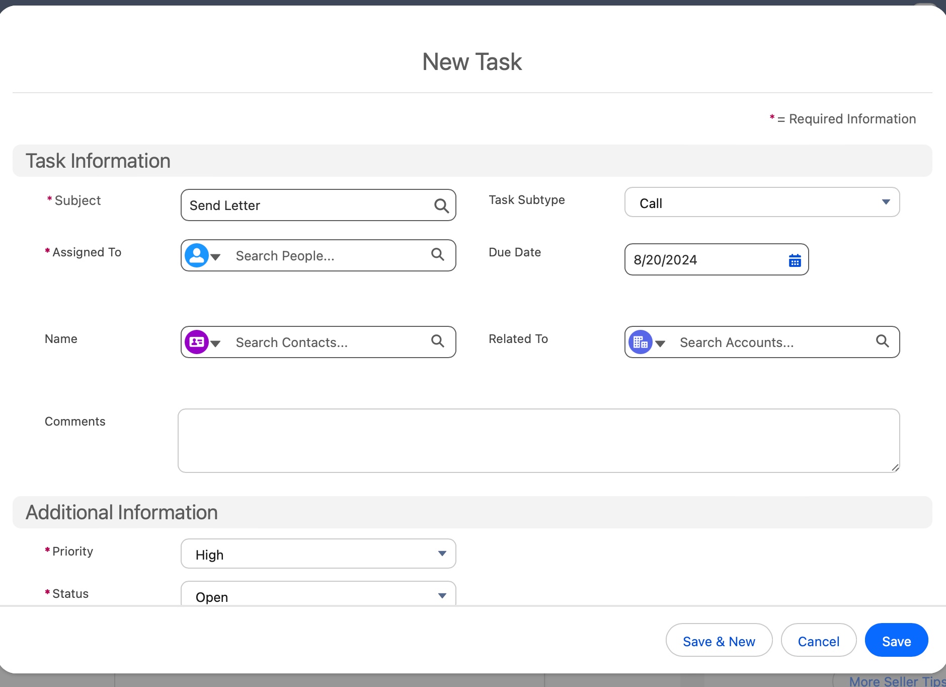Click inside the Comments text area
This screenshot has height=687, width=946.
pyautogui.click(x=538, y=441)
